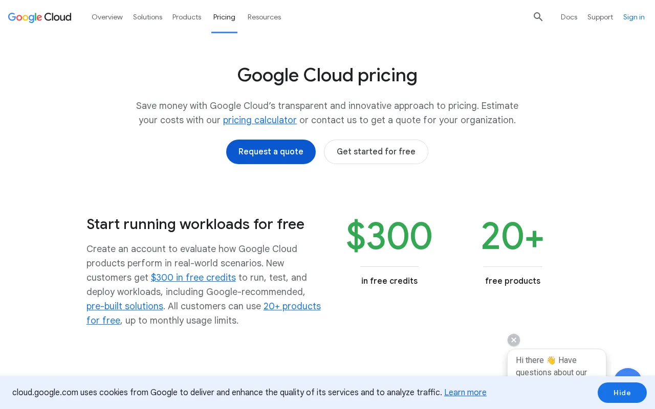655x409 pixels.
Task: Click the large $300 figure
Action: pos(389,236)
